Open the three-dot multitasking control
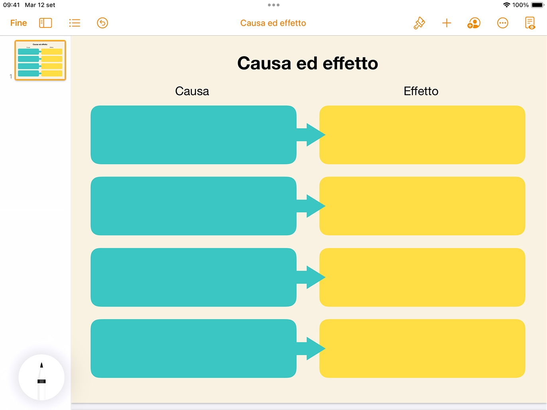 (273, 5)
